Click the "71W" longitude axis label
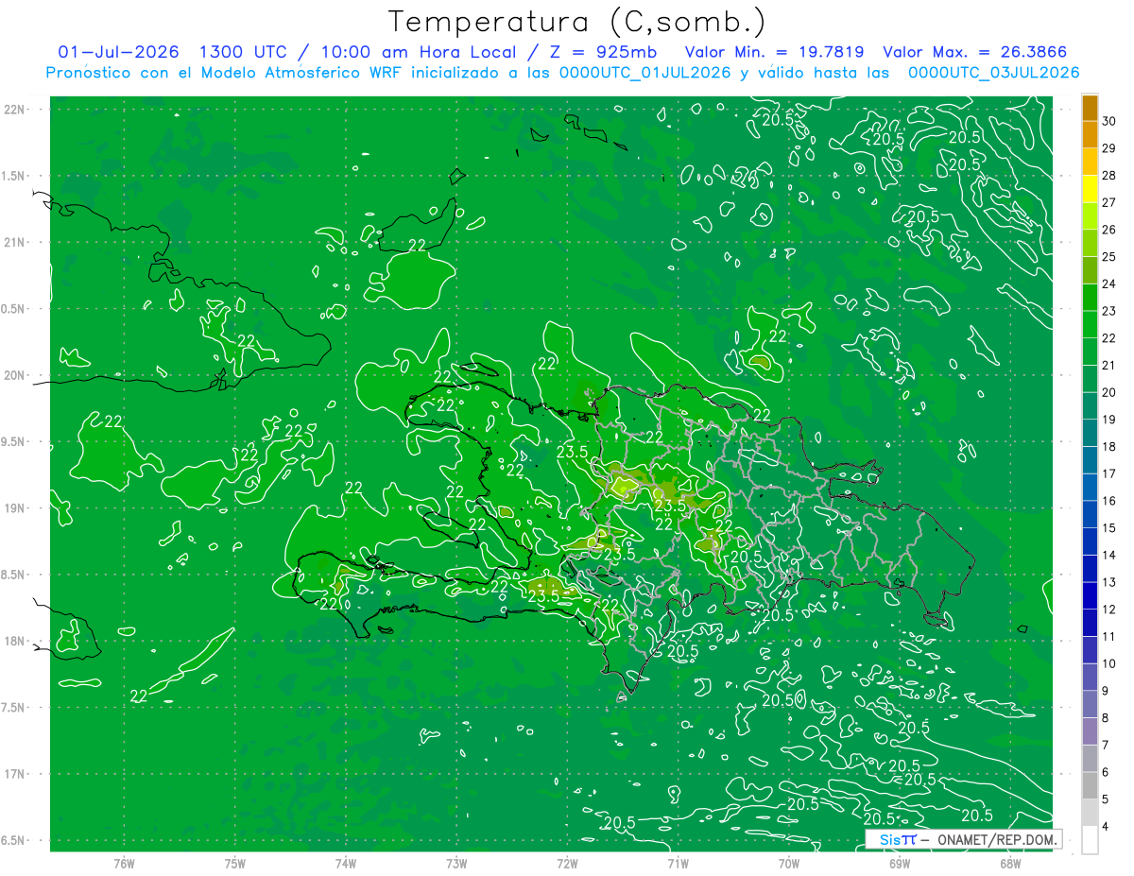Image resolution: width=1134 pixels, height=876 pixels. tap(678, 863)
